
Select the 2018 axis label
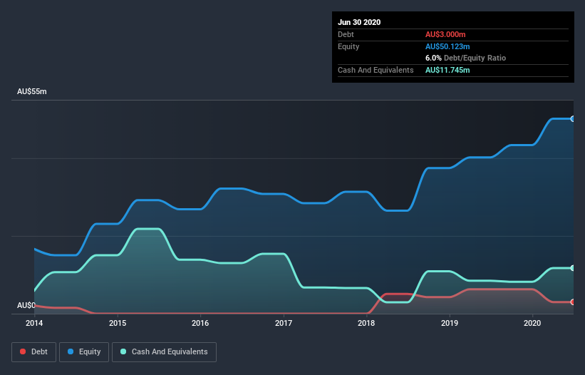366,323
